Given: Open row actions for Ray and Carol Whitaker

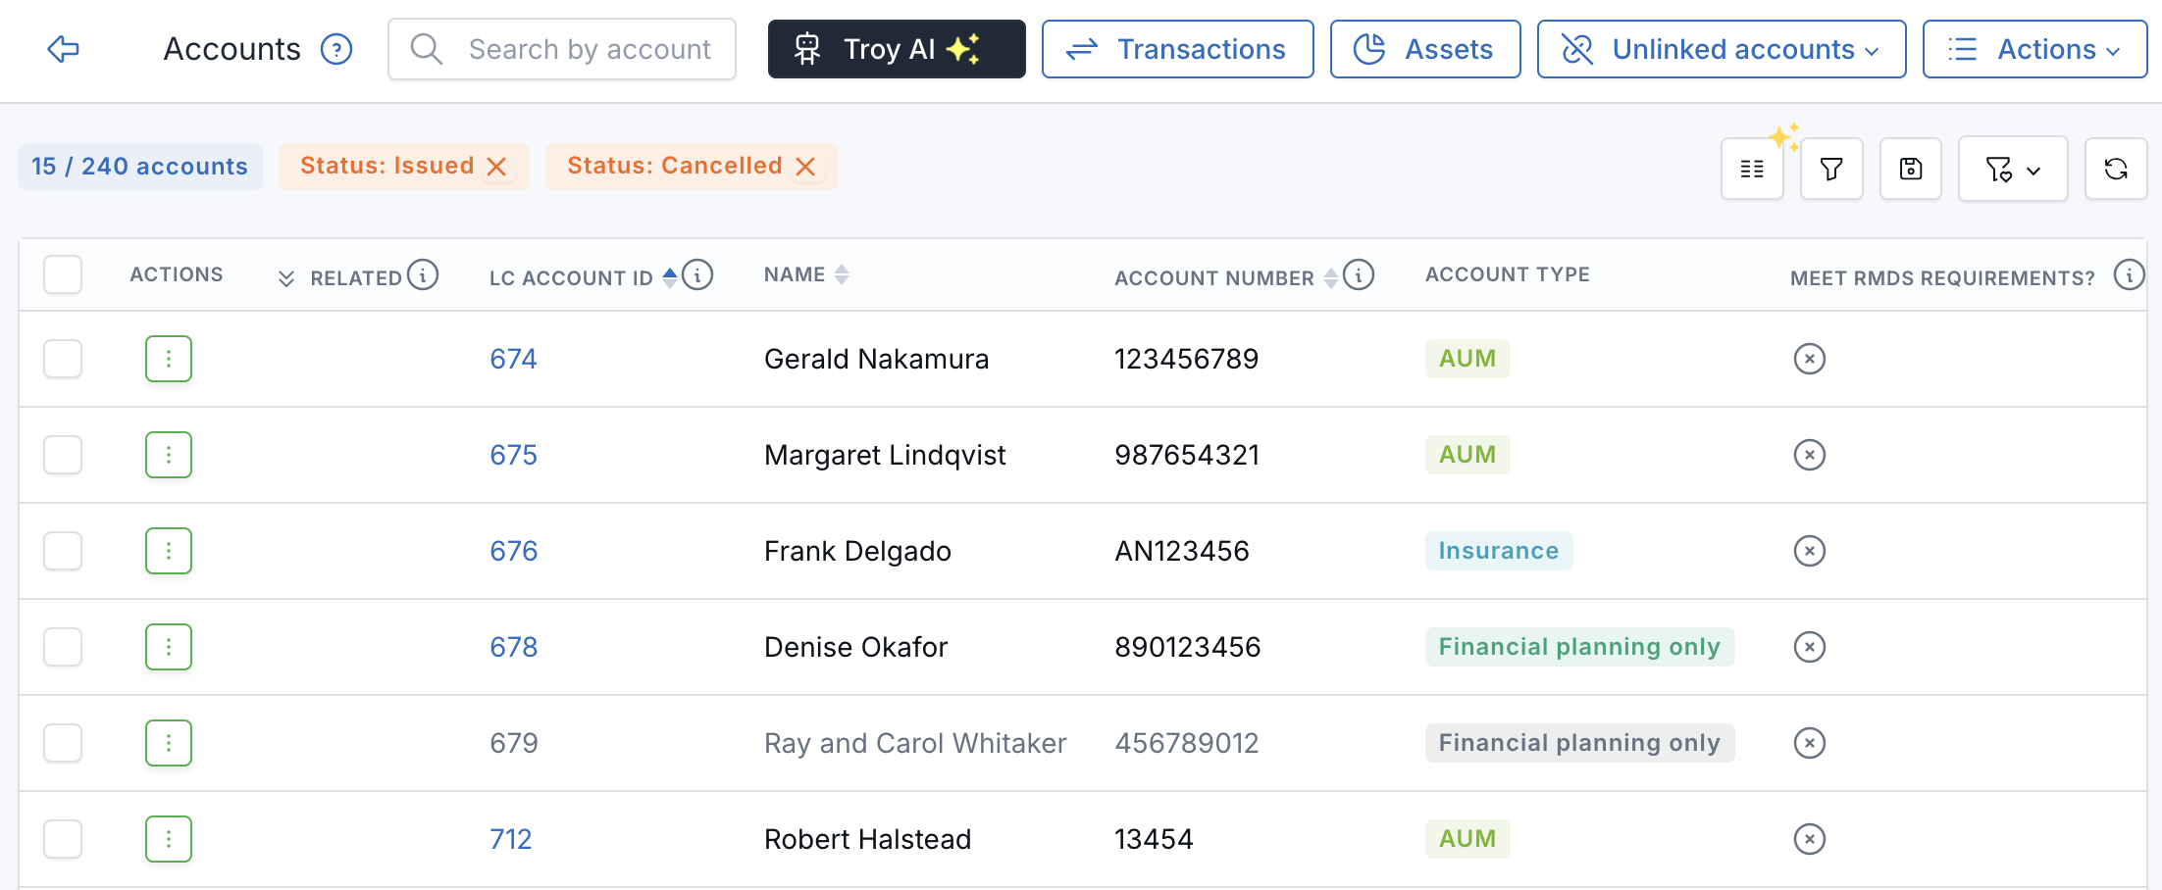Looking at the screenshot, I should click(x=169, y=743).
